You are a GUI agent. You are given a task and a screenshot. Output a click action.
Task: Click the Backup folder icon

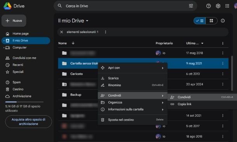pyautogui.click(x=64, y=95)
